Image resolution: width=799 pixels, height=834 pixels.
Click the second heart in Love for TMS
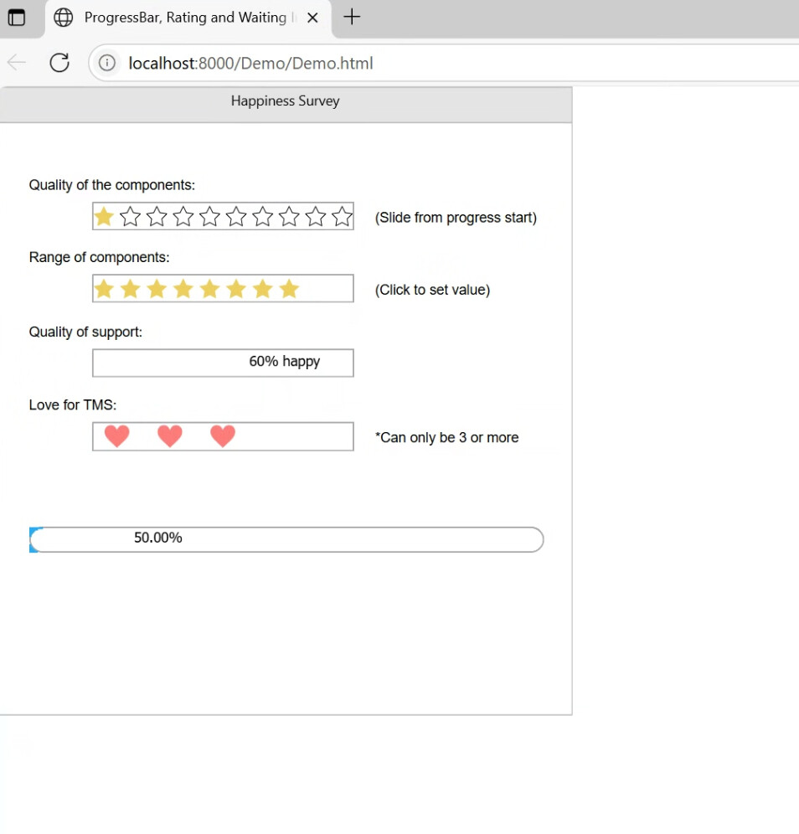point(170,436)
